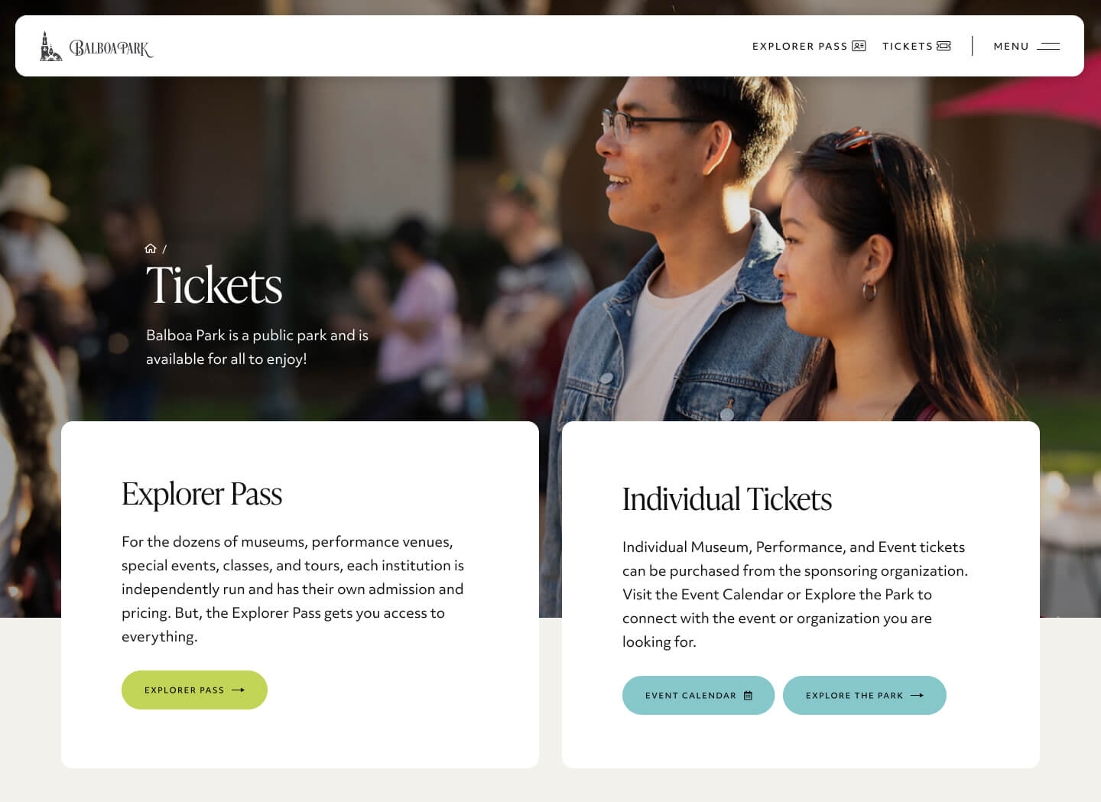Click the home breadcrumb icon
Screen dimensions: 1101x802
point(151,248)
